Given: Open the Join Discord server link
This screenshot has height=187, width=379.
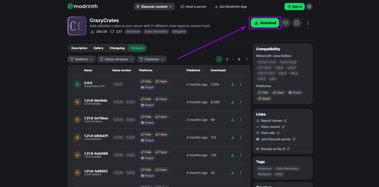Looking at the screenshot, I should pos(276,139).
